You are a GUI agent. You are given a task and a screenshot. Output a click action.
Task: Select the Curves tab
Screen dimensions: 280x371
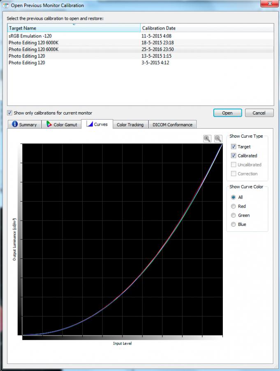(97, 124)
